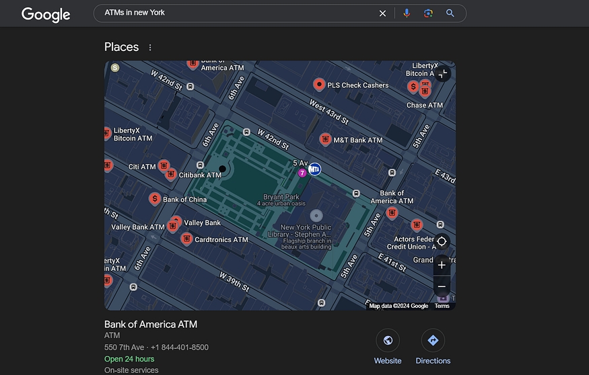The image size is (589, 375).
Task: Start voice search with microphone
Action: [x=406, y=13]
